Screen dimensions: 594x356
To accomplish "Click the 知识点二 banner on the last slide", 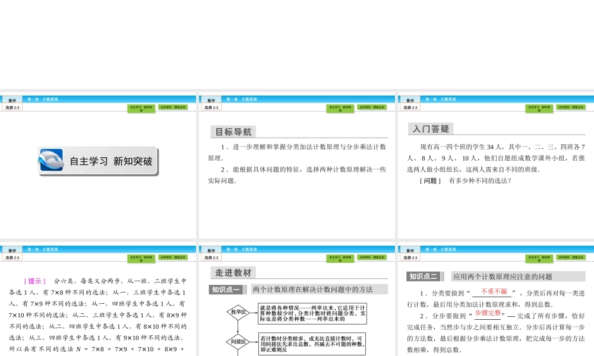I will [424, 275].
